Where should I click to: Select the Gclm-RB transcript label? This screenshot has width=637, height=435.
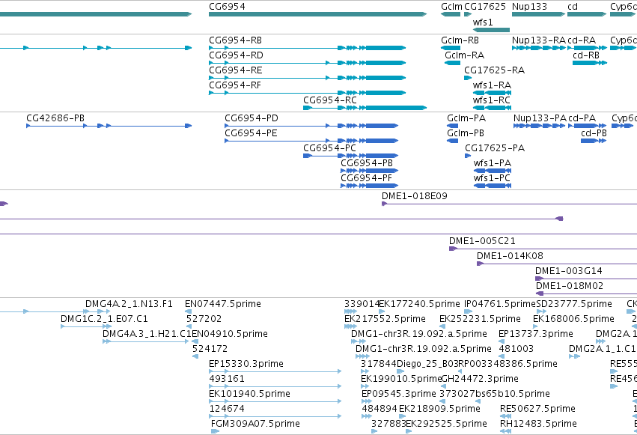coord(460,40)
